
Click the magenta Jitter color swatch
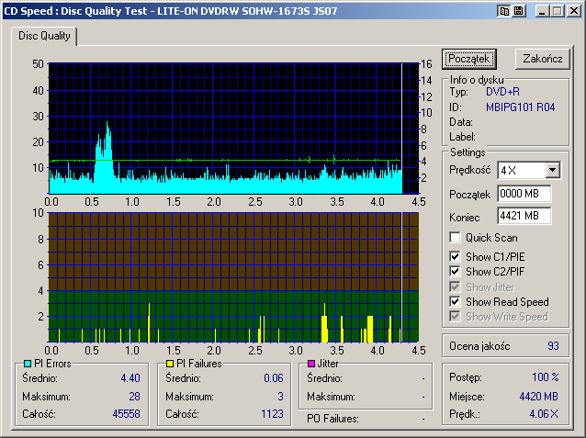[x=311, y=364]
